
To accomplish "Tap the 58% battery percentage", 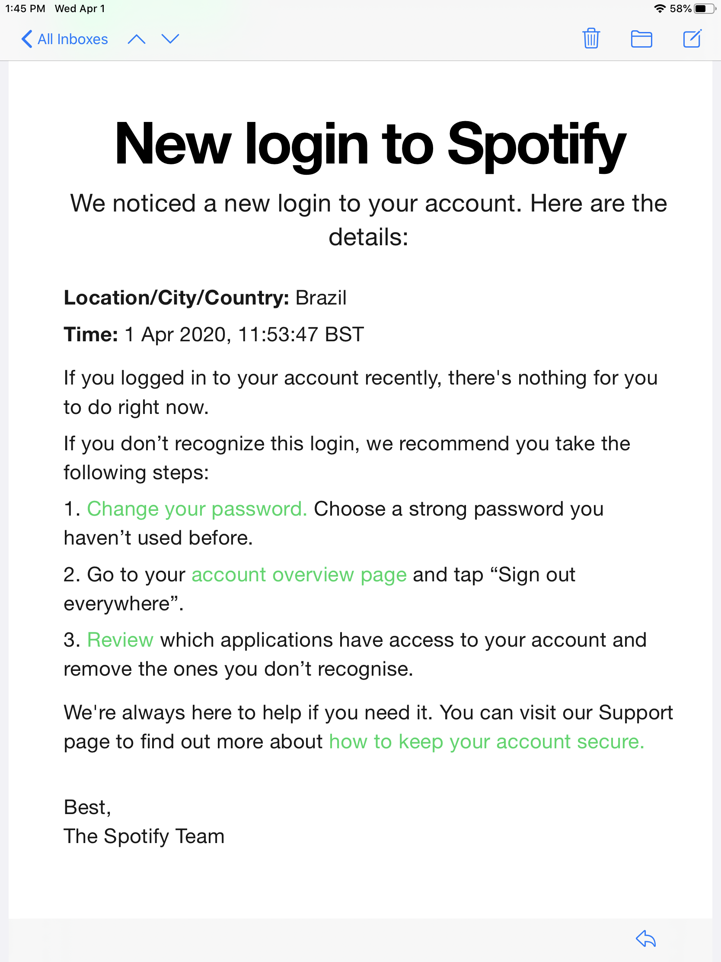I will tap(680, 9).
